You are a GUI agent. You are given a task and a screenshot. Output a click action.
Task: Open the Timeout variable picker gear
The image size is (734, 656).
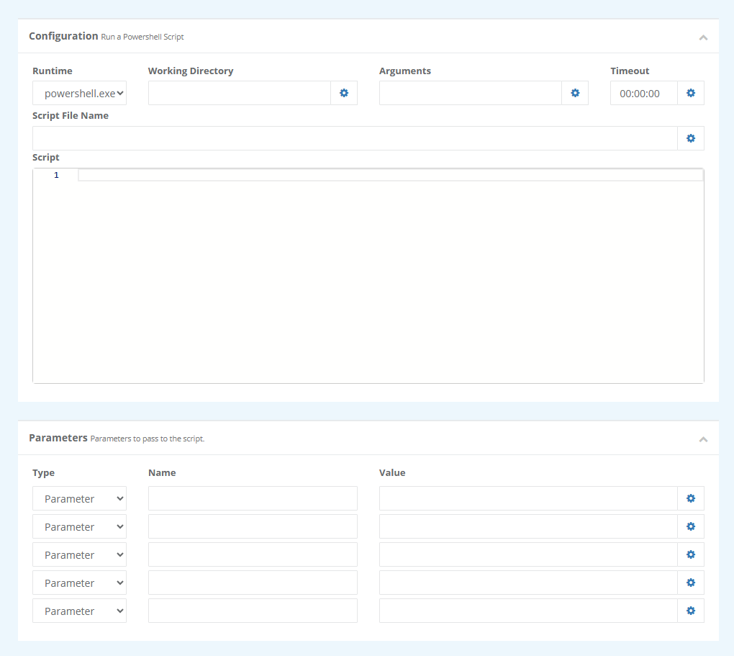pyautogui.click(x=690, y=93)
